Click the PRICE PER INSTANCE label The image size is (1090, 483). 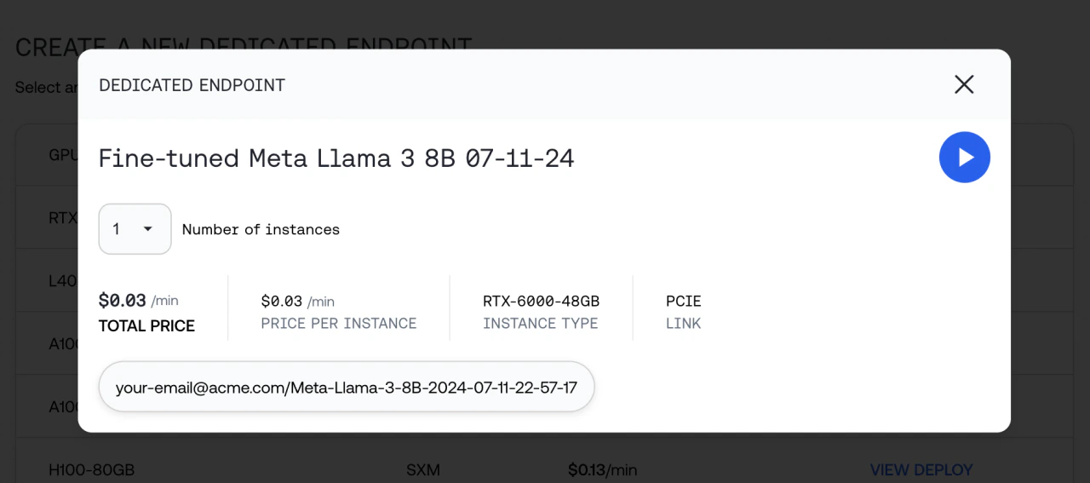(339, 324)
